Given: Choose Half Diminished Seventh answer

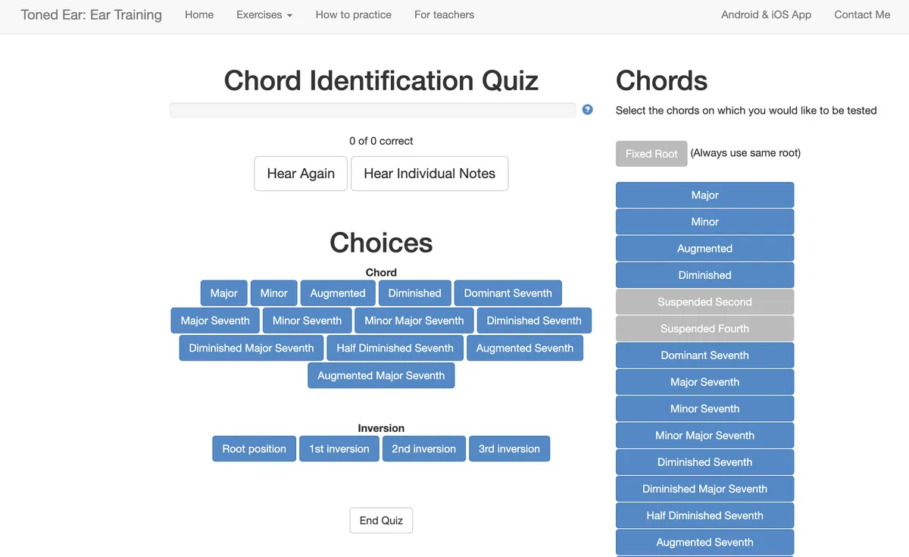Looking at the screenshot, I should tap(395, 348).
